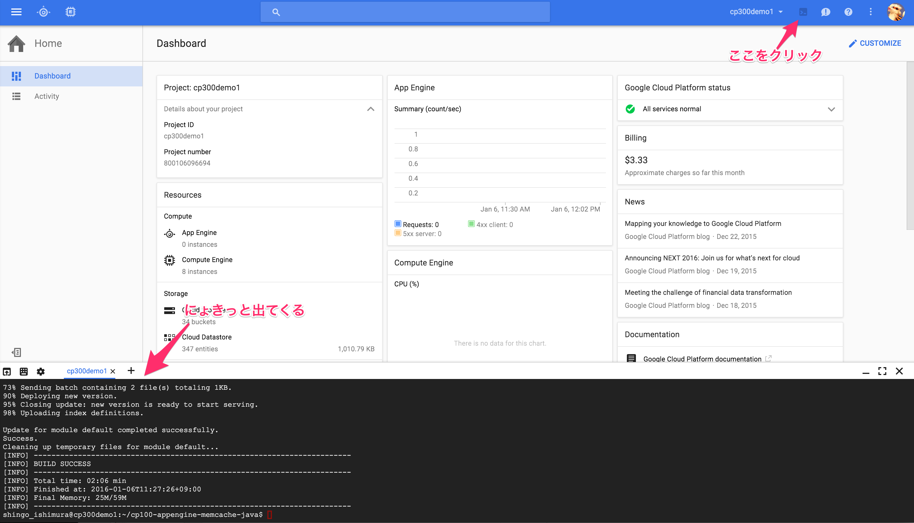Open Cloud Shell open-in-new-window icon

click(x=7, y=371)
